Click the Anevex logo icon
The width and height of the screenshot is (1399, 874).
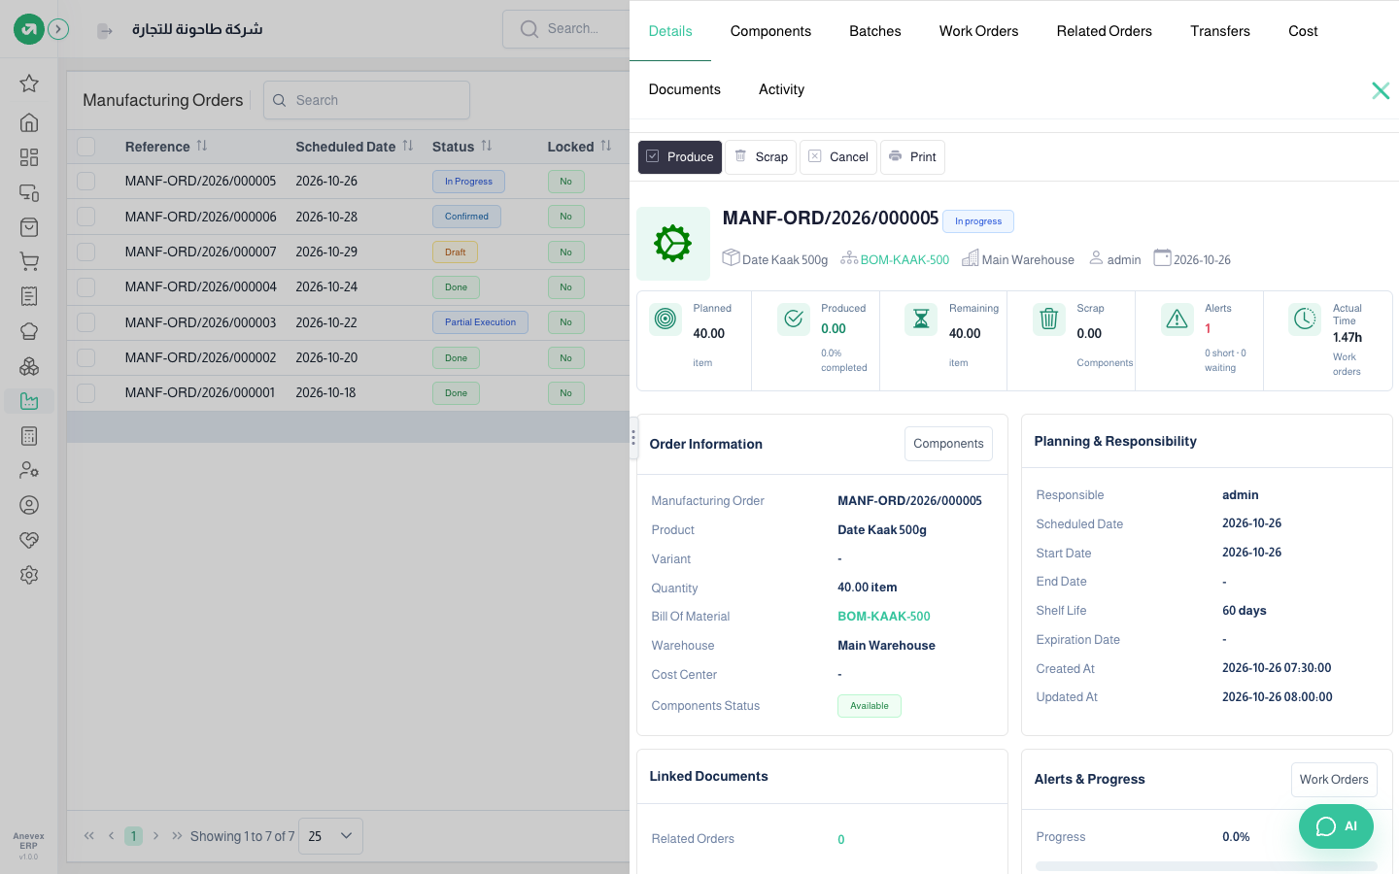(x=29, y=29)
